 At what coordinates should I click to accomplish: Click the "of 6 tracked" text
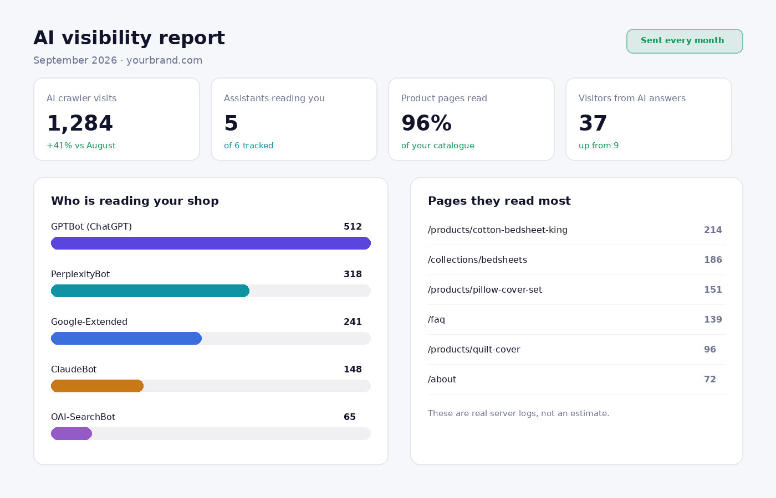(248, 146)
